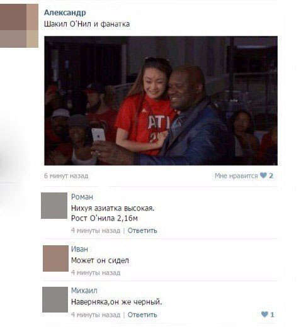Open Михаил's profile via his name

[x=84, y=291]
